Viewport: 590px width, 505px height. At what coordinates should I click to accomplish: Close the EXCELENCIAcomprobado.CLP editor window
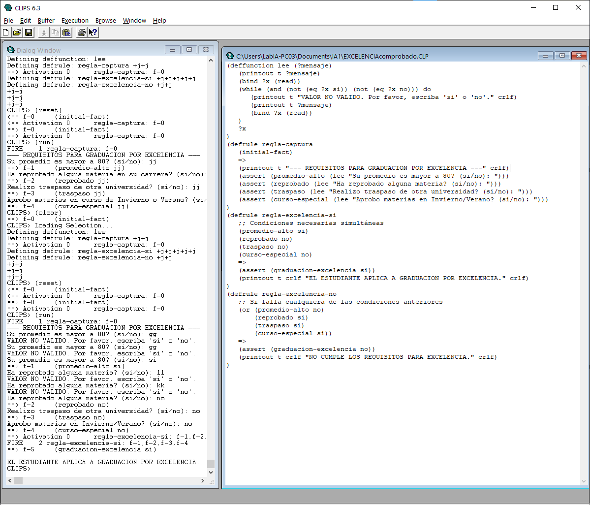(579, 56)
